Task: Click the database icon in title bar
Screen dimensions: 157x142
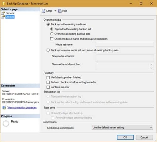Action: coord(4,3)
